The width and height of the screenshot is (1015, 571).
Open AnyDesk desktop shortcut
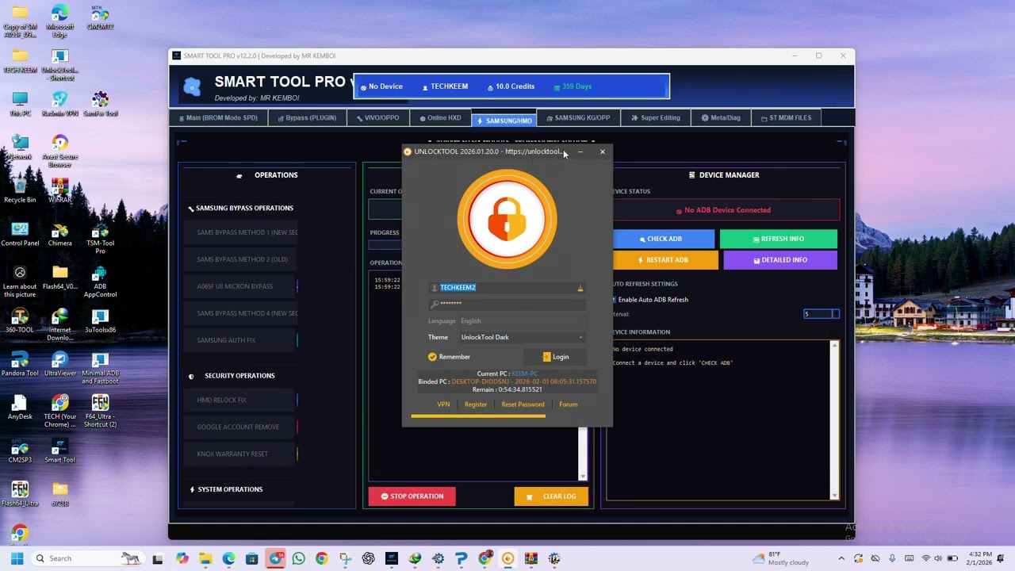click(x=20, y=408)
